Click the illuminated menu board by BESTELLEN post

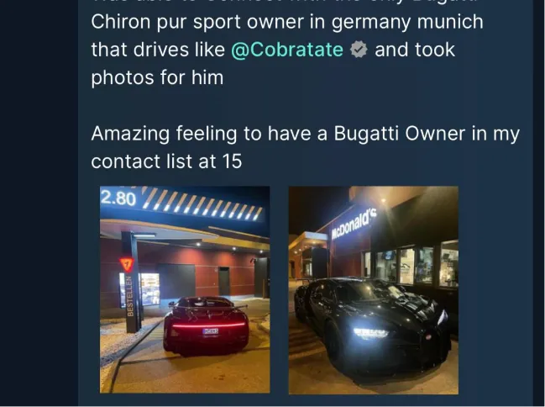click(149, 288)
